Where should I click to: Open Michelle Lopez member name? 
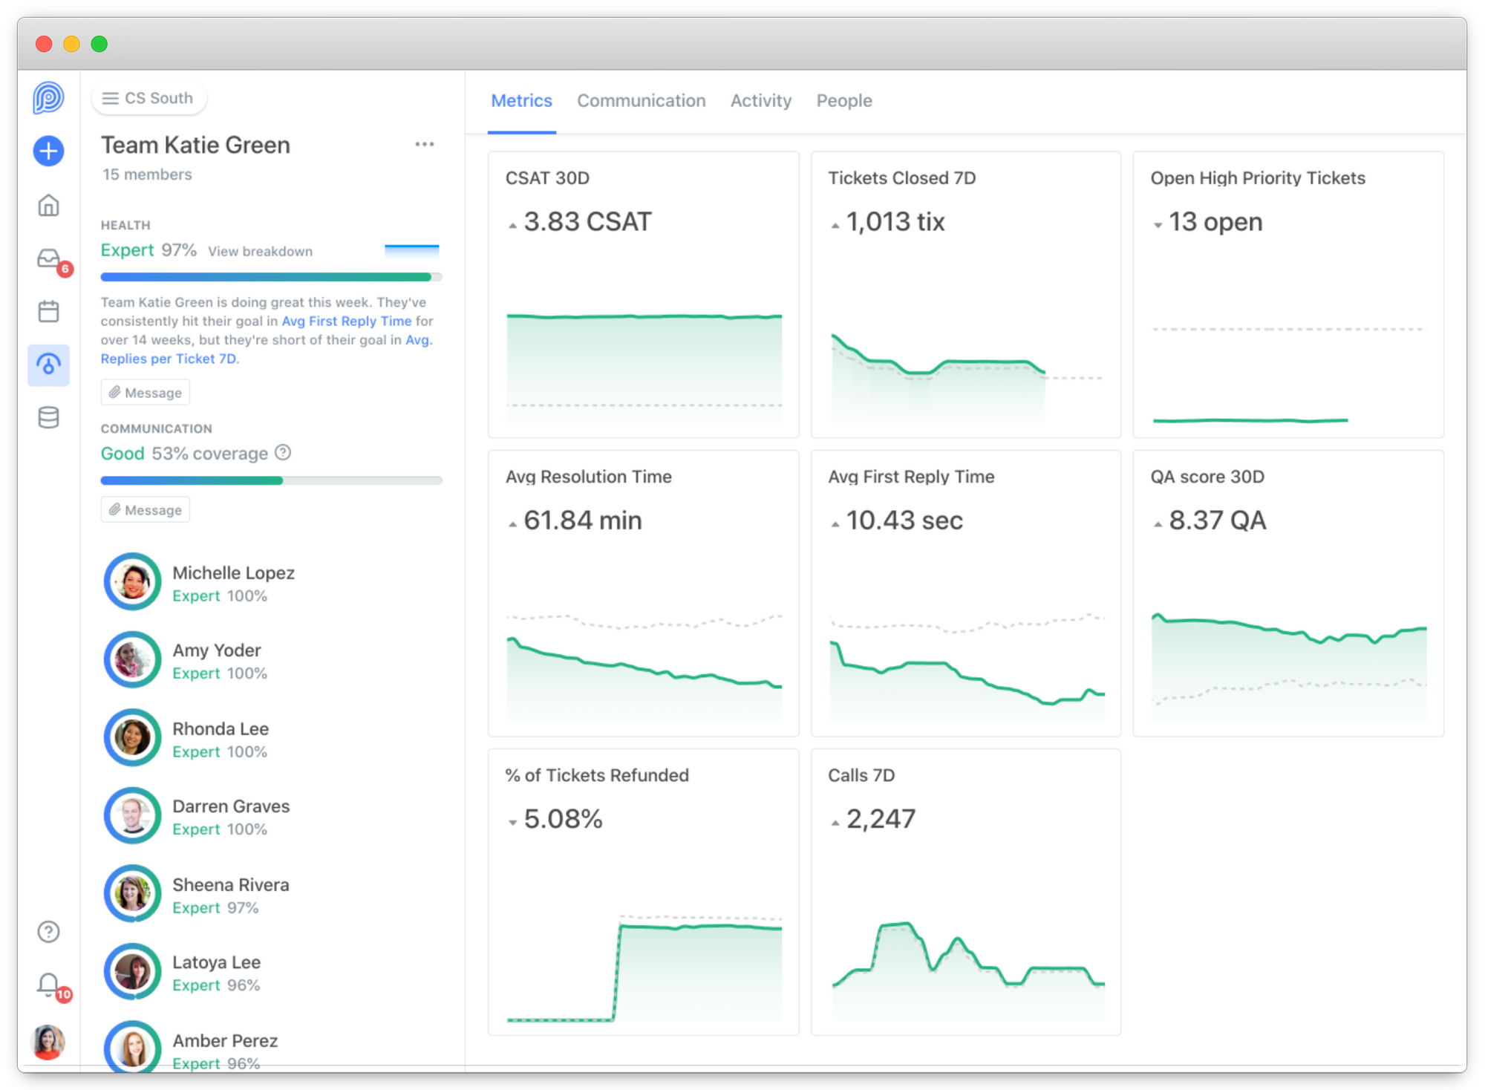coord(233,572)
